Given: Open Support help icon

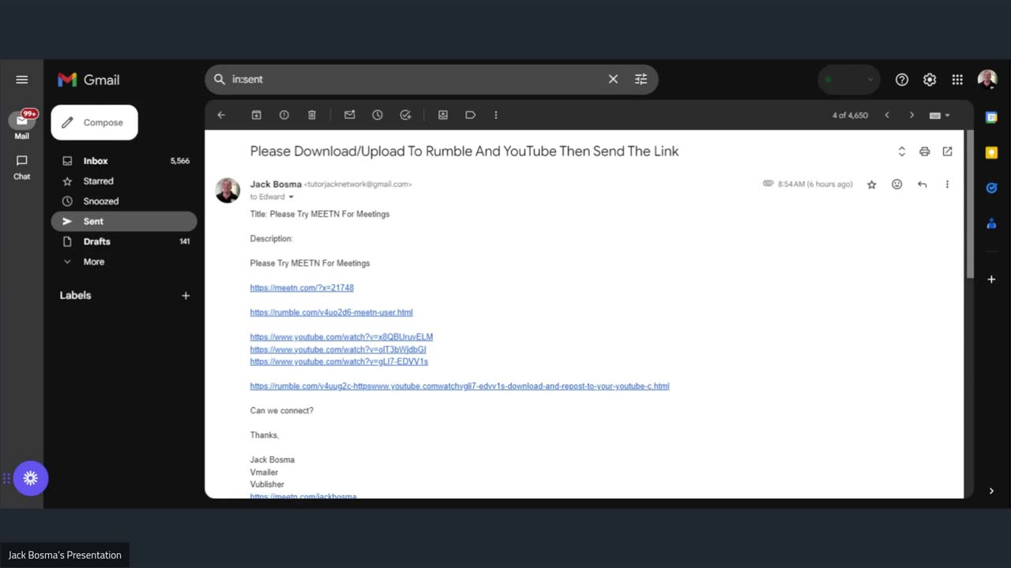Looking at the screenshot, I should coord(902,80).
